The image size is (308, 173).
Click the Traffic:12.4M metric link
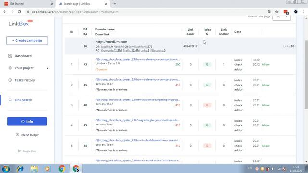(131, 51)
